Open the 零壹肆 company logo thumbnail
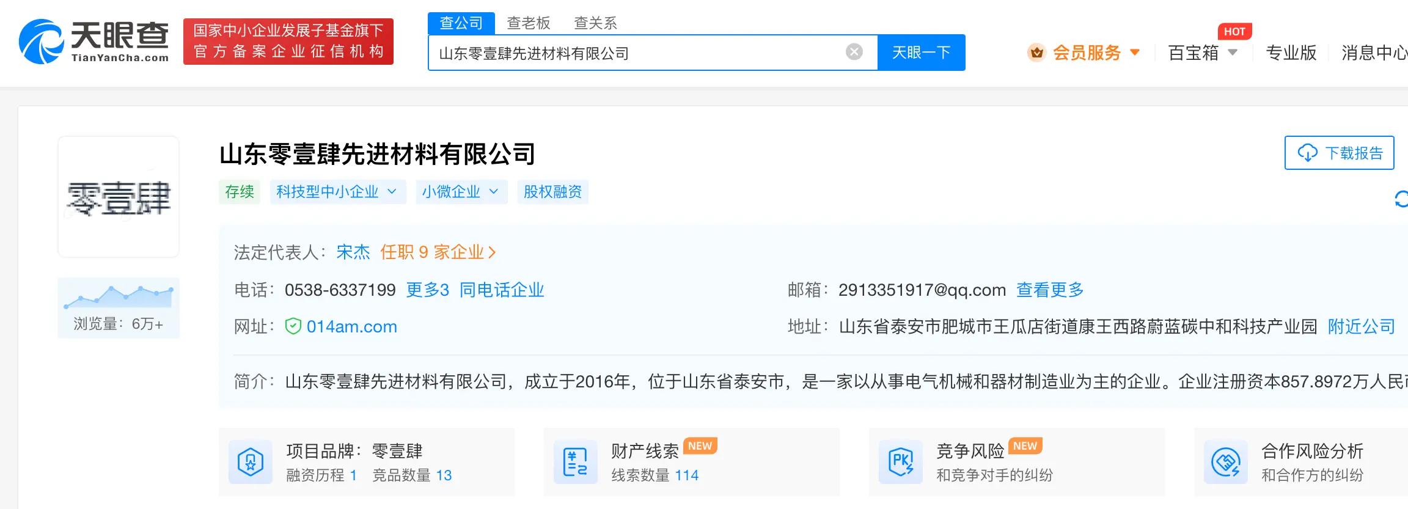Screen dimensions: 1408x509 point(119,197)
